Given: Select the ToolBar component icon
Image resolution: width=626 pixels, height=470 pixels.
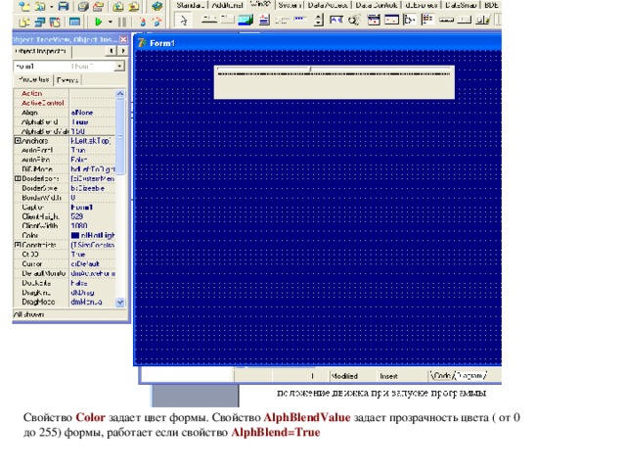Looking at the screenshot, I should tap(482, 20).
